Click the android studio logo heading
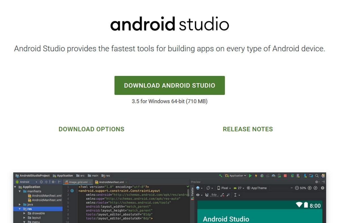 tap(169, 24)
